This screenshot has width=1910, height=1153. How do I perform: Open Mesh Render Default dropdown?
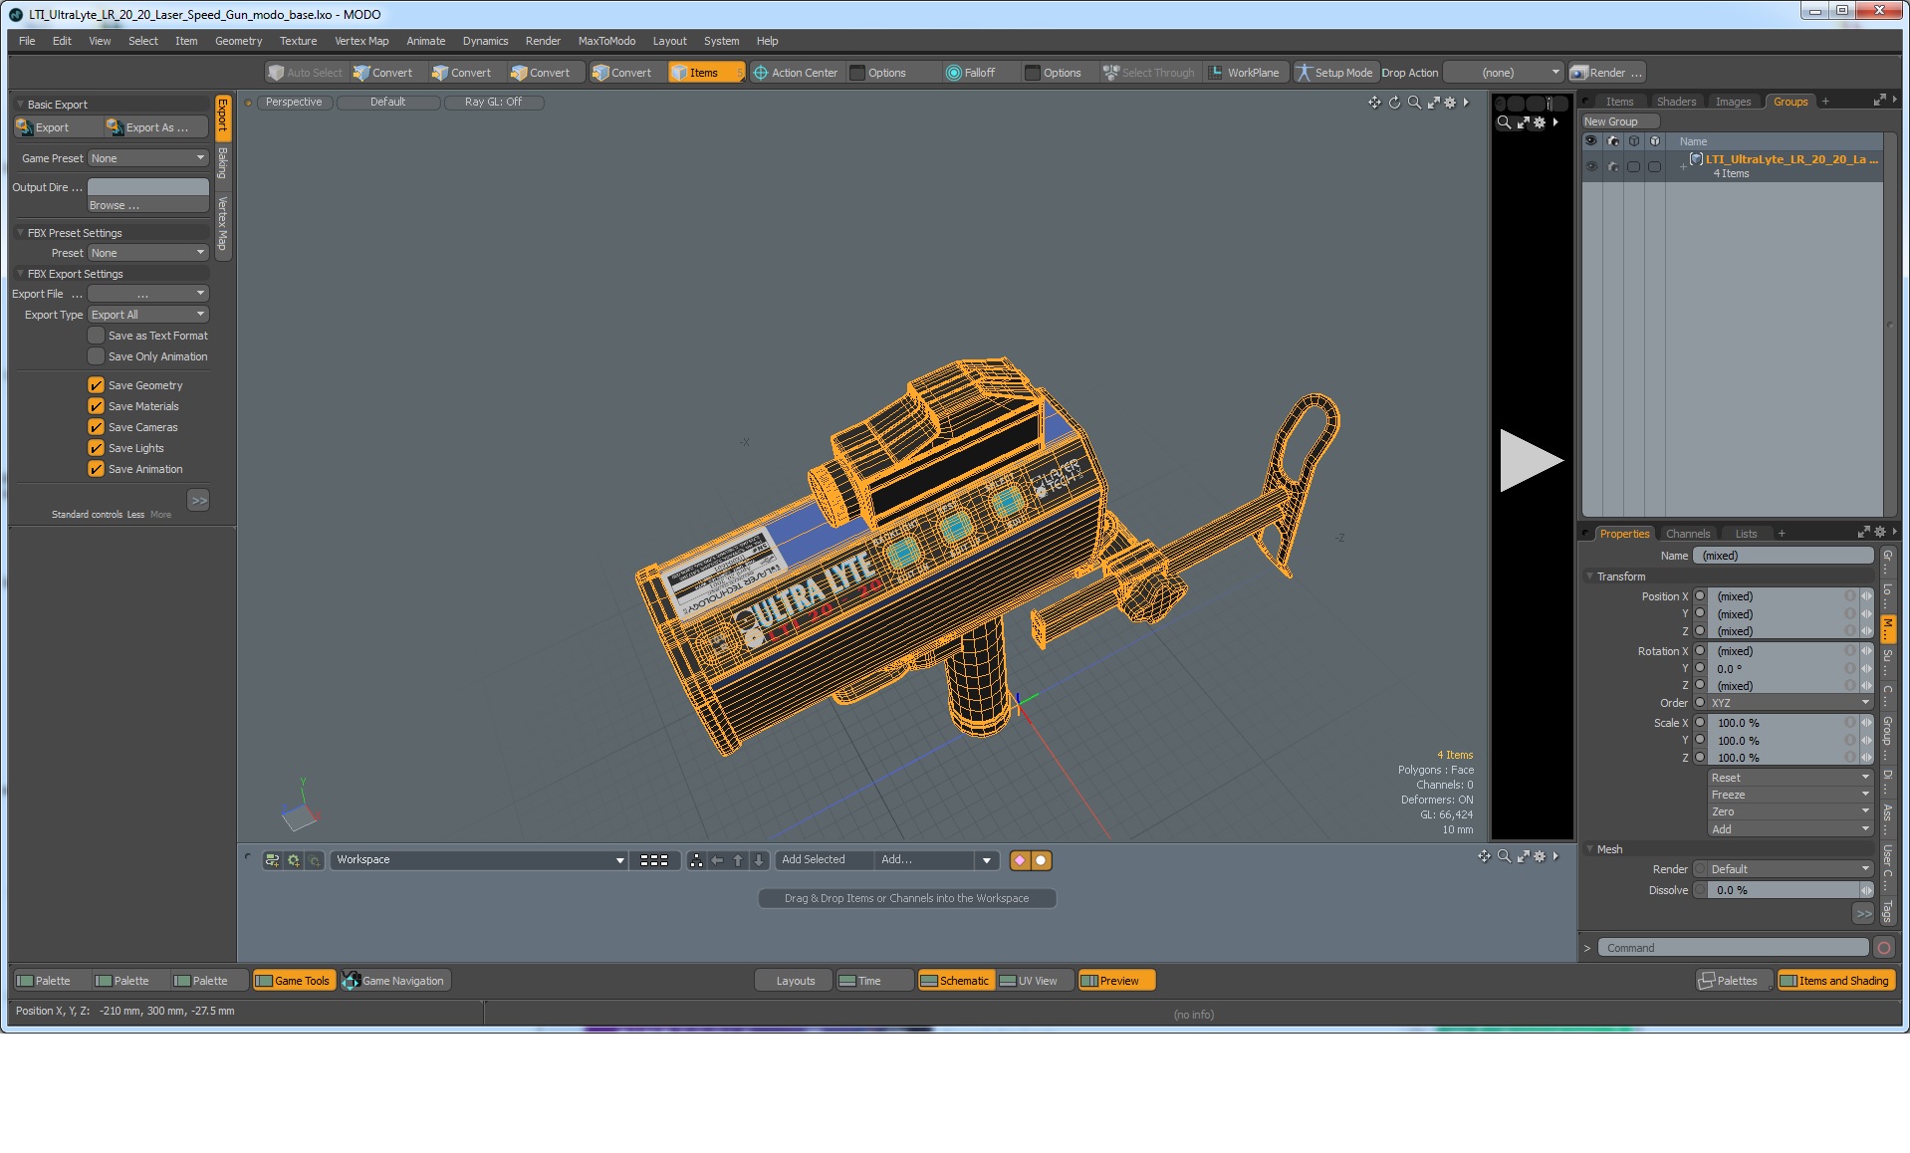pos(1790,869)
